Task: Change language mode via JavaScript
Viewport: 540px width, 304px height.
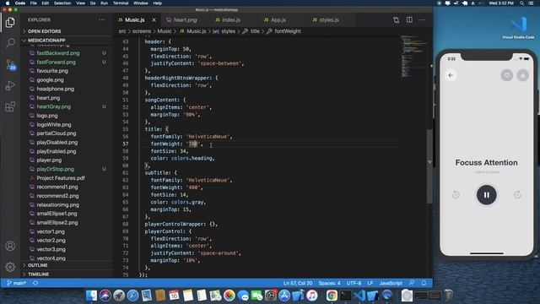Action: click(x=391, y=283)
